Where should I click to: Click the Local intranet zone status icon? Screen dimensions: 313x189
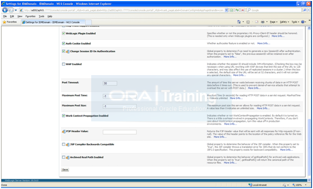click(250, 185)
